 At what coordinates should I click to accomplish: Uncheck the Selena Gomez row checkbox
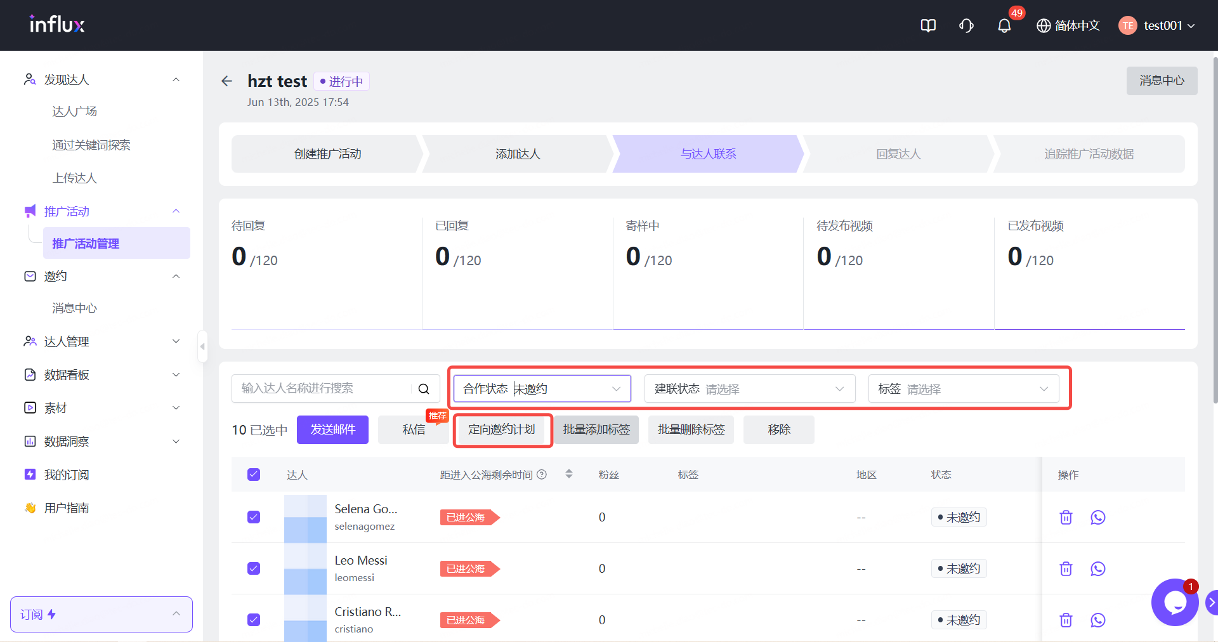[254, 517]
